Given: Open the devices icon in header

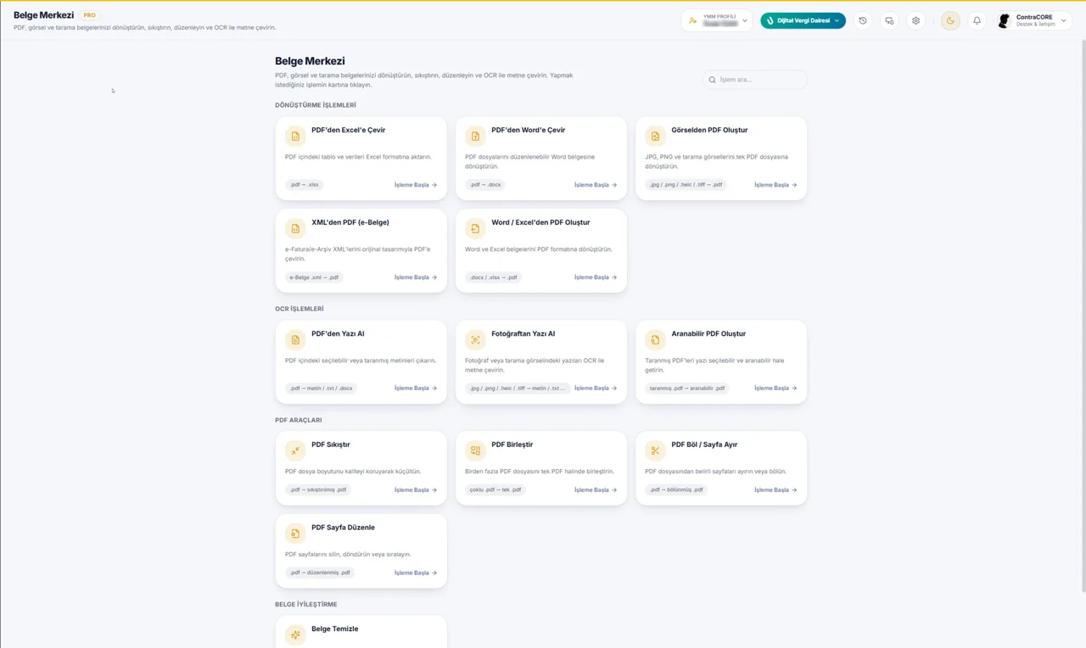Looking at the screenshot, I should (x=889, y=20).
